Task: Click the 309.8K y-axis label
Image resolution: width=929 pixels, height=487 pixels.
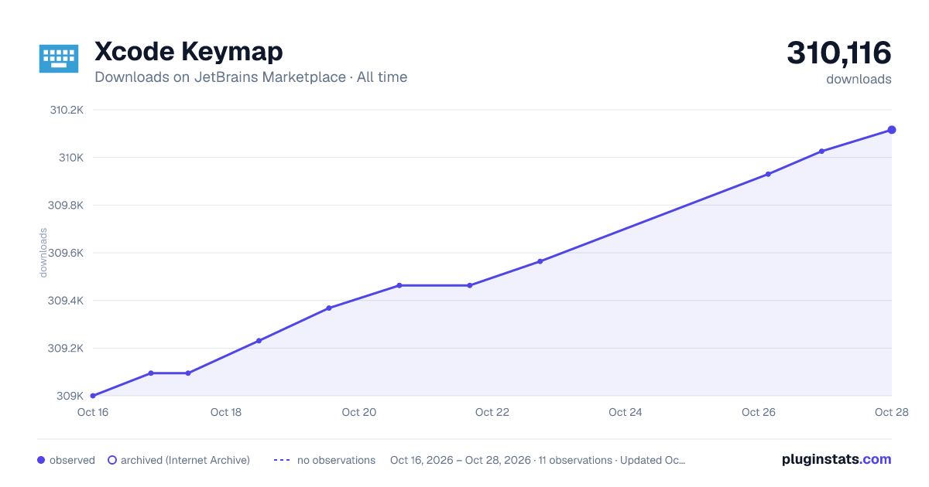Action: (x=66, y=206)
